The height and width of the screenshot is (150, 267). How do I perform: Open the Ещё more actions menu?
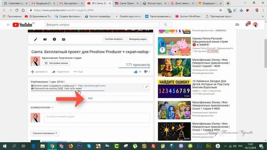tap(78, 72)
